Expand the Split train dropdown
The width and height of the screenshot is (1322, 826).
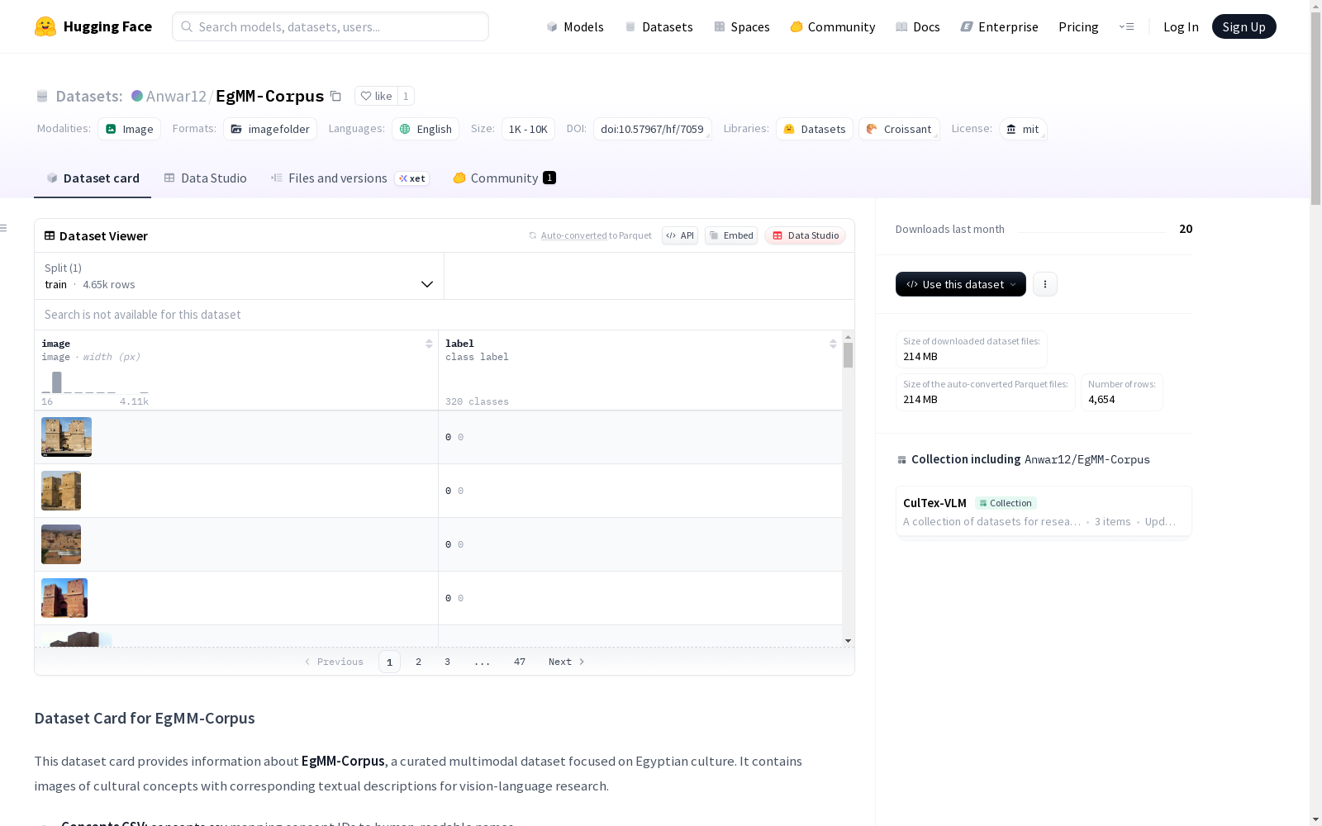tap(240, 276)
